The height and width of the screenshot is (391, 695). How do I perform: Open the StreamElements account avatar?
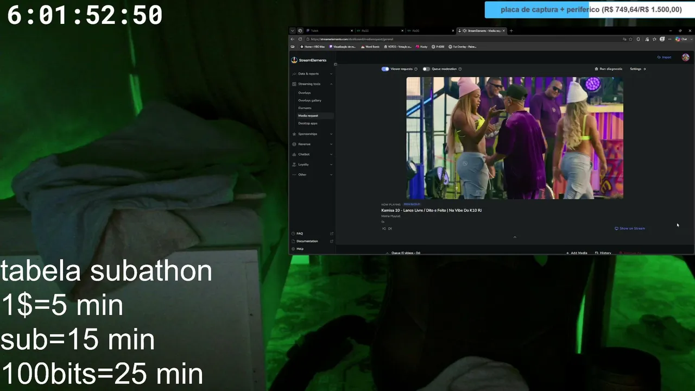click(686, 58)
